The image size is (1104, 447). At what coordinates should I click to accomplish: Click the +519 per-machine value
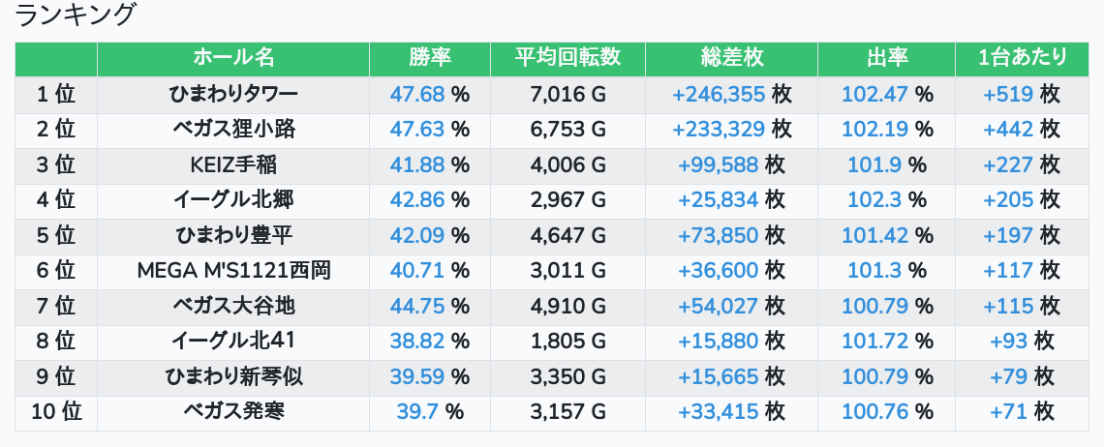1007,94
